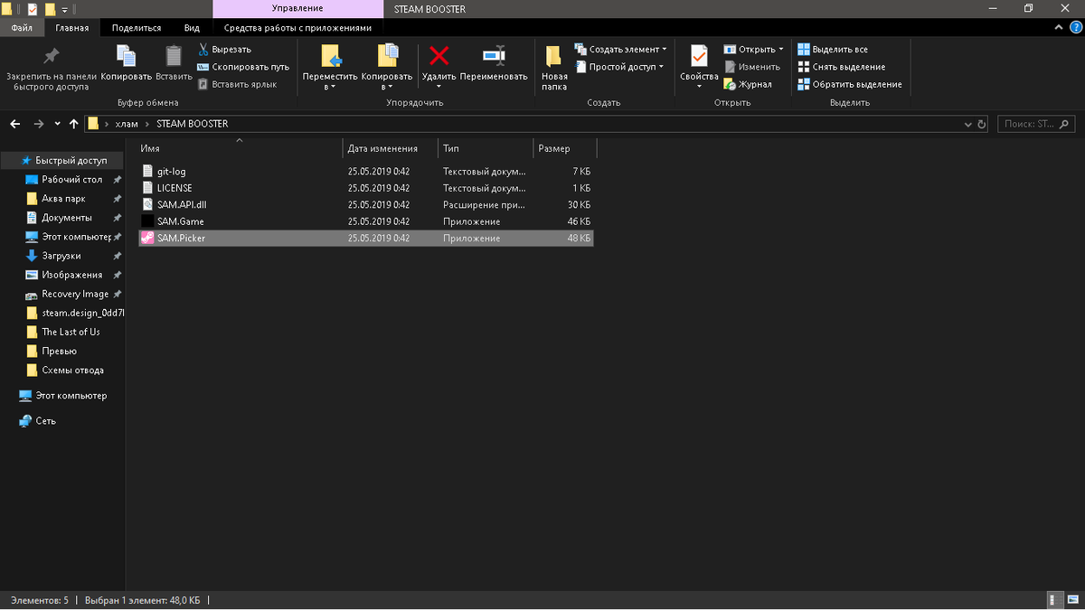Click Обратить выделение
Image resolution: width=1085 pixels, height=610 pixels.
click(x=849, y=84)
